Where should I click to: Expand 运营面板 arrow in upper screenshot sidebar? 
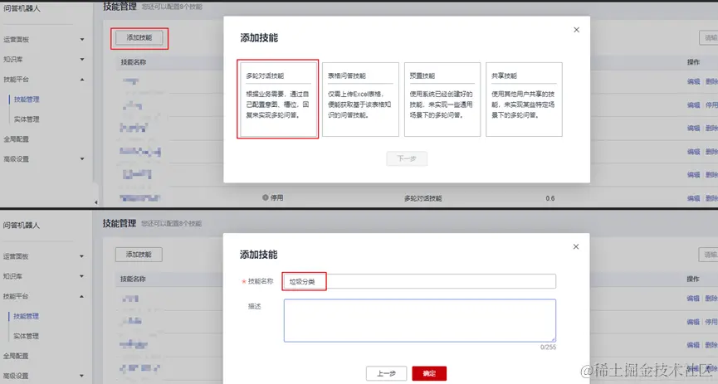tap(82, 40)
